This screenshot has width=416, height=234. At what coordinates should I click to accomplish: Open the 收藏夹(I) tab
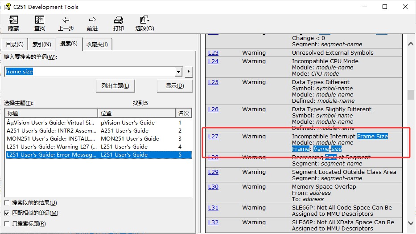click(x=97, y=44)
